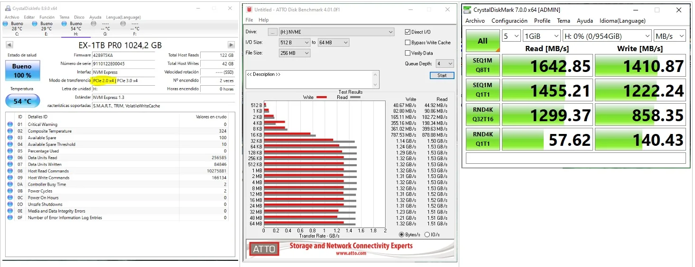The height and width of the screenshot is (267, 695).
Task: Open I/O Size end dropdown 64 MB
Action: point(334,43)
